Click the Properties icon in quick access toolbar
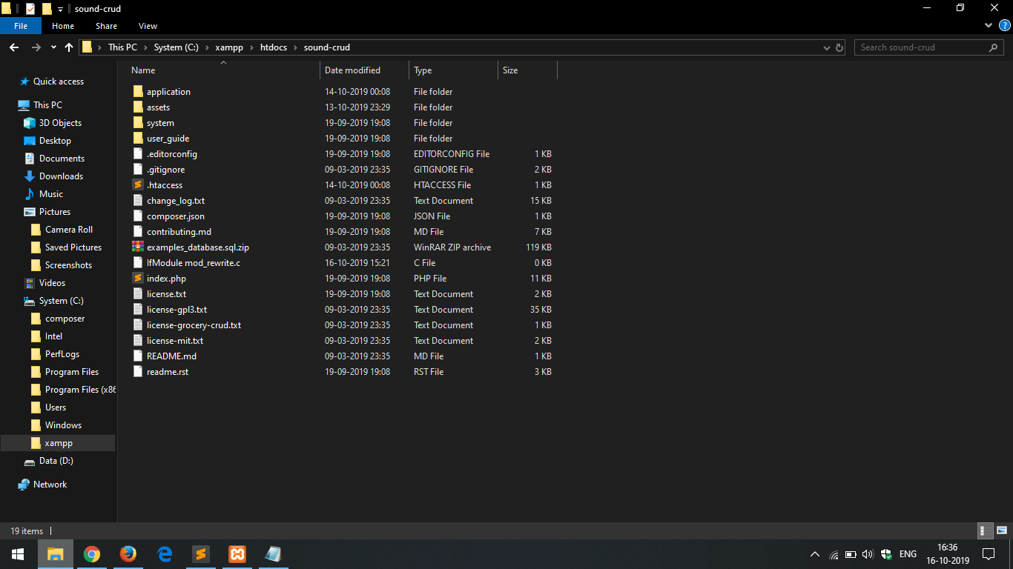The width and height of the screenshot is (1013, 569). tap(30, 9)
